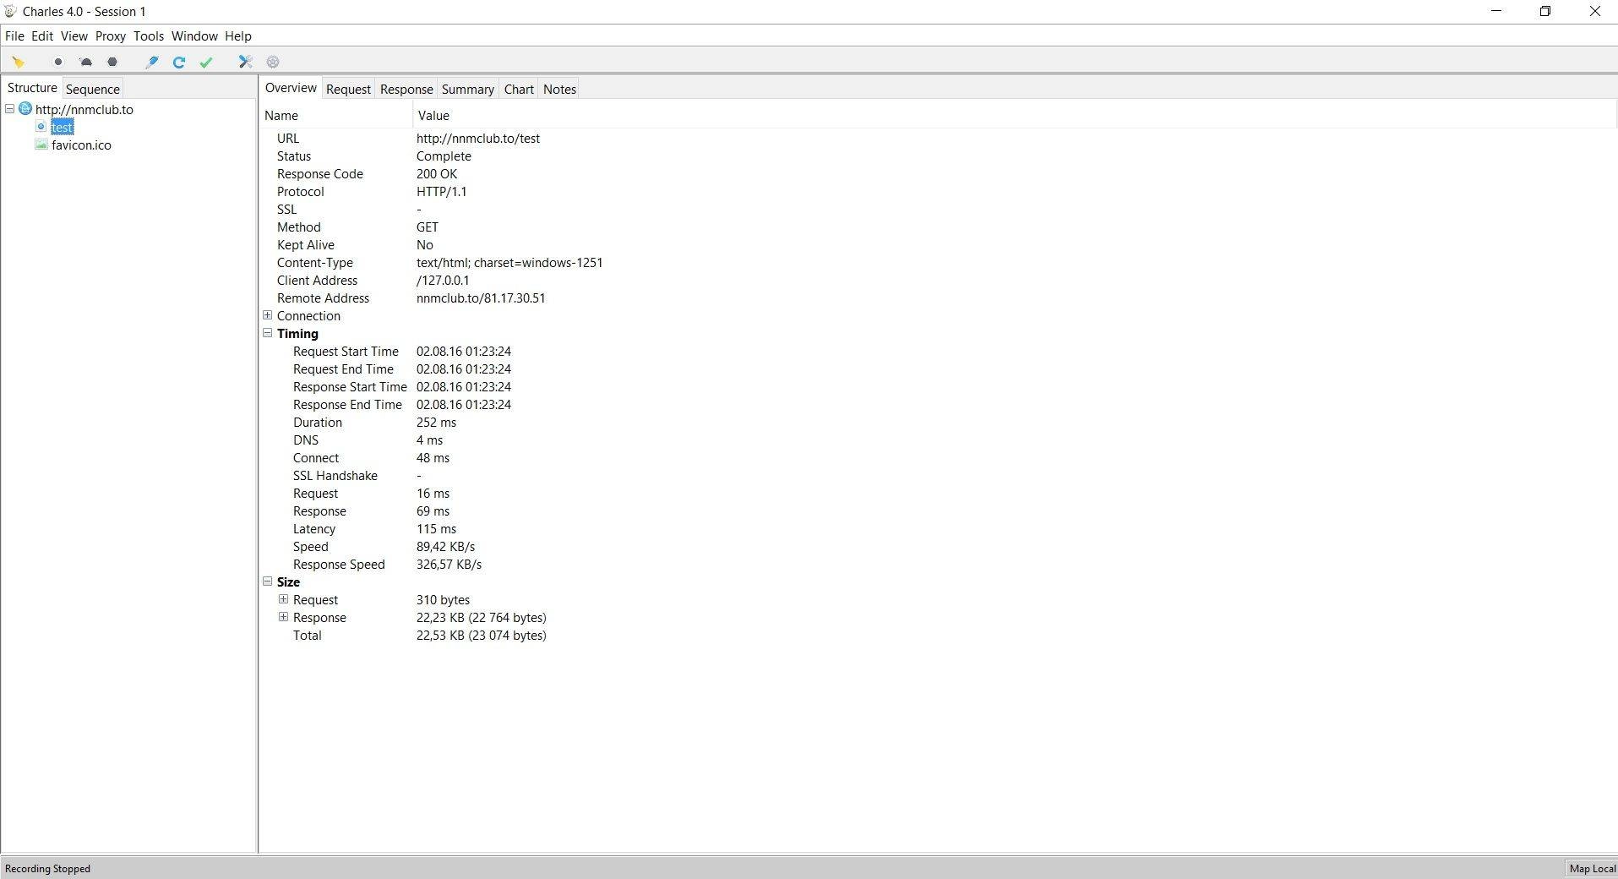The width and height of the screenshot is (1618, 879).
Task: Select the Speed 89,42 KB/s value
Action: click(445, 546)
